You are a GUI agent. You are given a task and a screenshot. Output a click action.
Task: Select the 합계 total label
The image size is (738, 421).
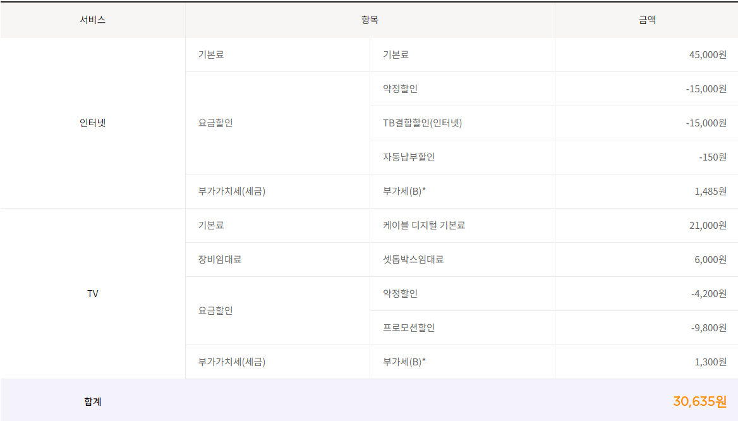pyautogui.click(x=92, y=401)
